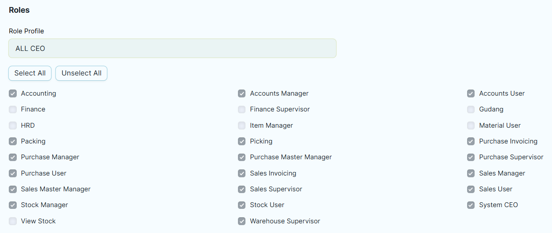This screenshot has width=552, height=233.
Task: Uncheck the System CEO role
Action: pyautogui.click(x=471, y=205)
